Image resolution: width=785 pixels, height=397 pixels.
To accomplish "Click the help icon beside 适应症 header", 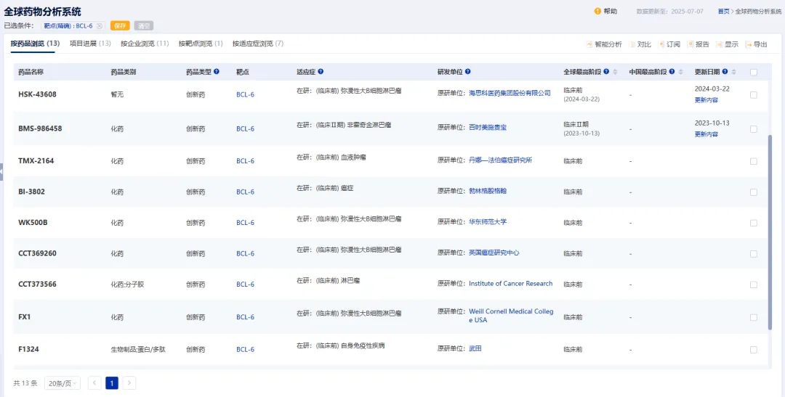I will click(x=321, y=72).
